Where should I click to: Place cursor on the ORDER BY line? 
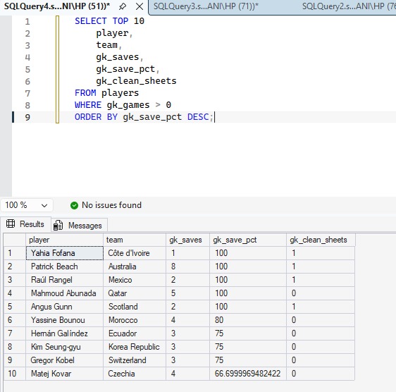(x=144, y=117)
